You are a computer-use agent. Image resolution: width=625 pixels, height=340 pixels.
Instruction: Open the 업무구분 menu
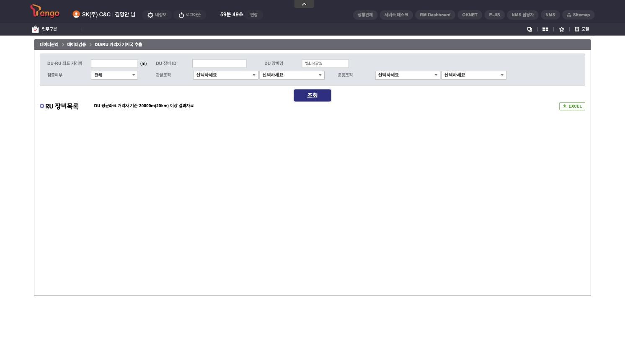click(45, 29)
